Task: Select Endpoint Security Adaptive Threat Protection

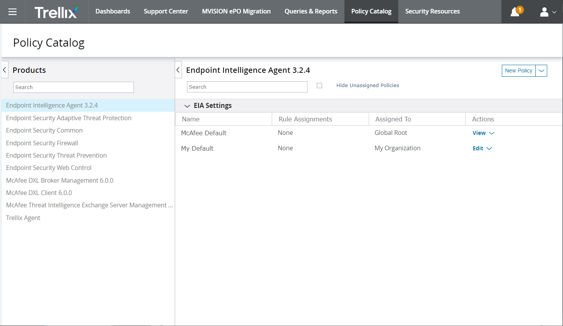Action: [x=88, y=118]
